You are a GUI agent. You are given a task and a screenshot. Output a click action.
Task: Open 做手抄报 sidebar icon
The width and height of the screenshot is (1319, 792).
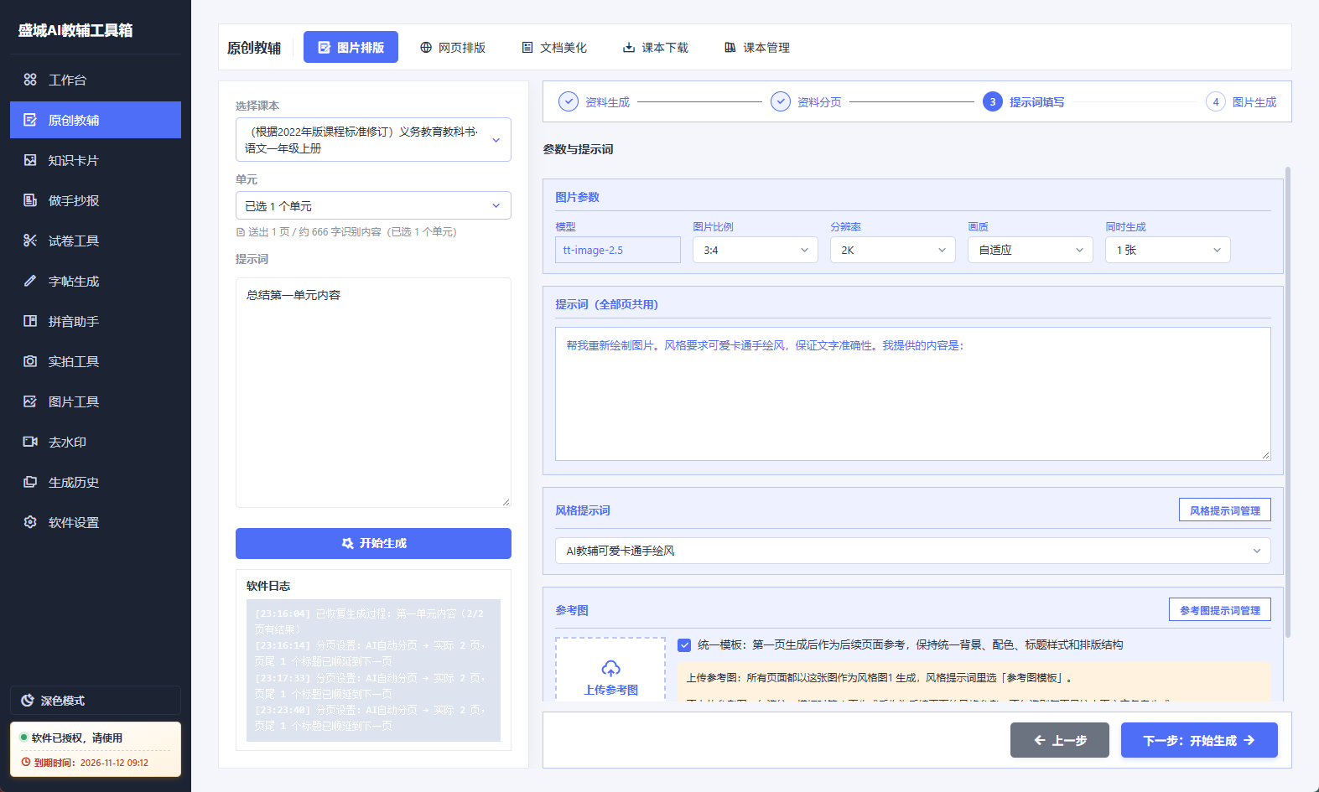[x=30, y=200]
